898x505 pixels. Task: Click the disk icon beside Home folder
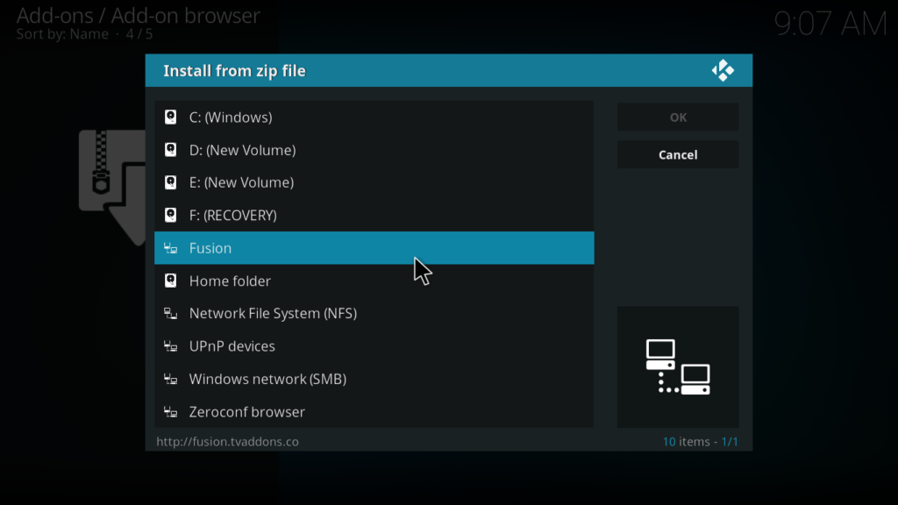(x=171, y=281)
